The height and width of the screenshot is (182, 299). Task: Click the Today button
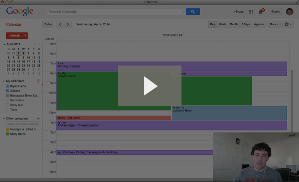pyautogui.click(x=48, y=24)
